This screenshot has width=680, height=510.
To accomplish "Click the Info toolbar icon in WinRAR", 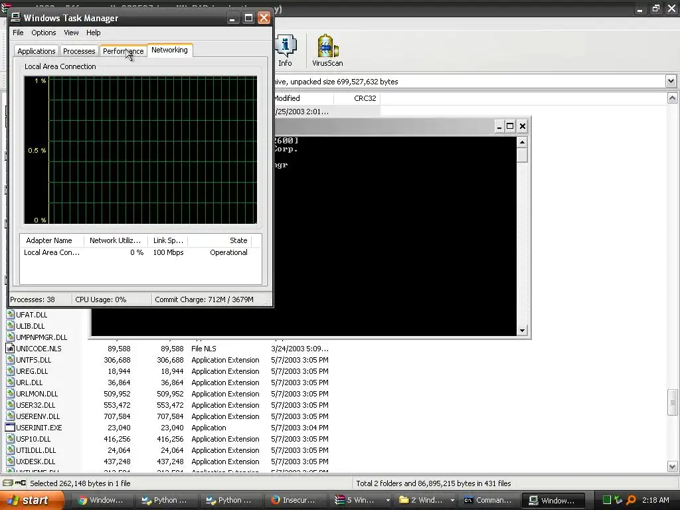I will [x=286, y=50].
